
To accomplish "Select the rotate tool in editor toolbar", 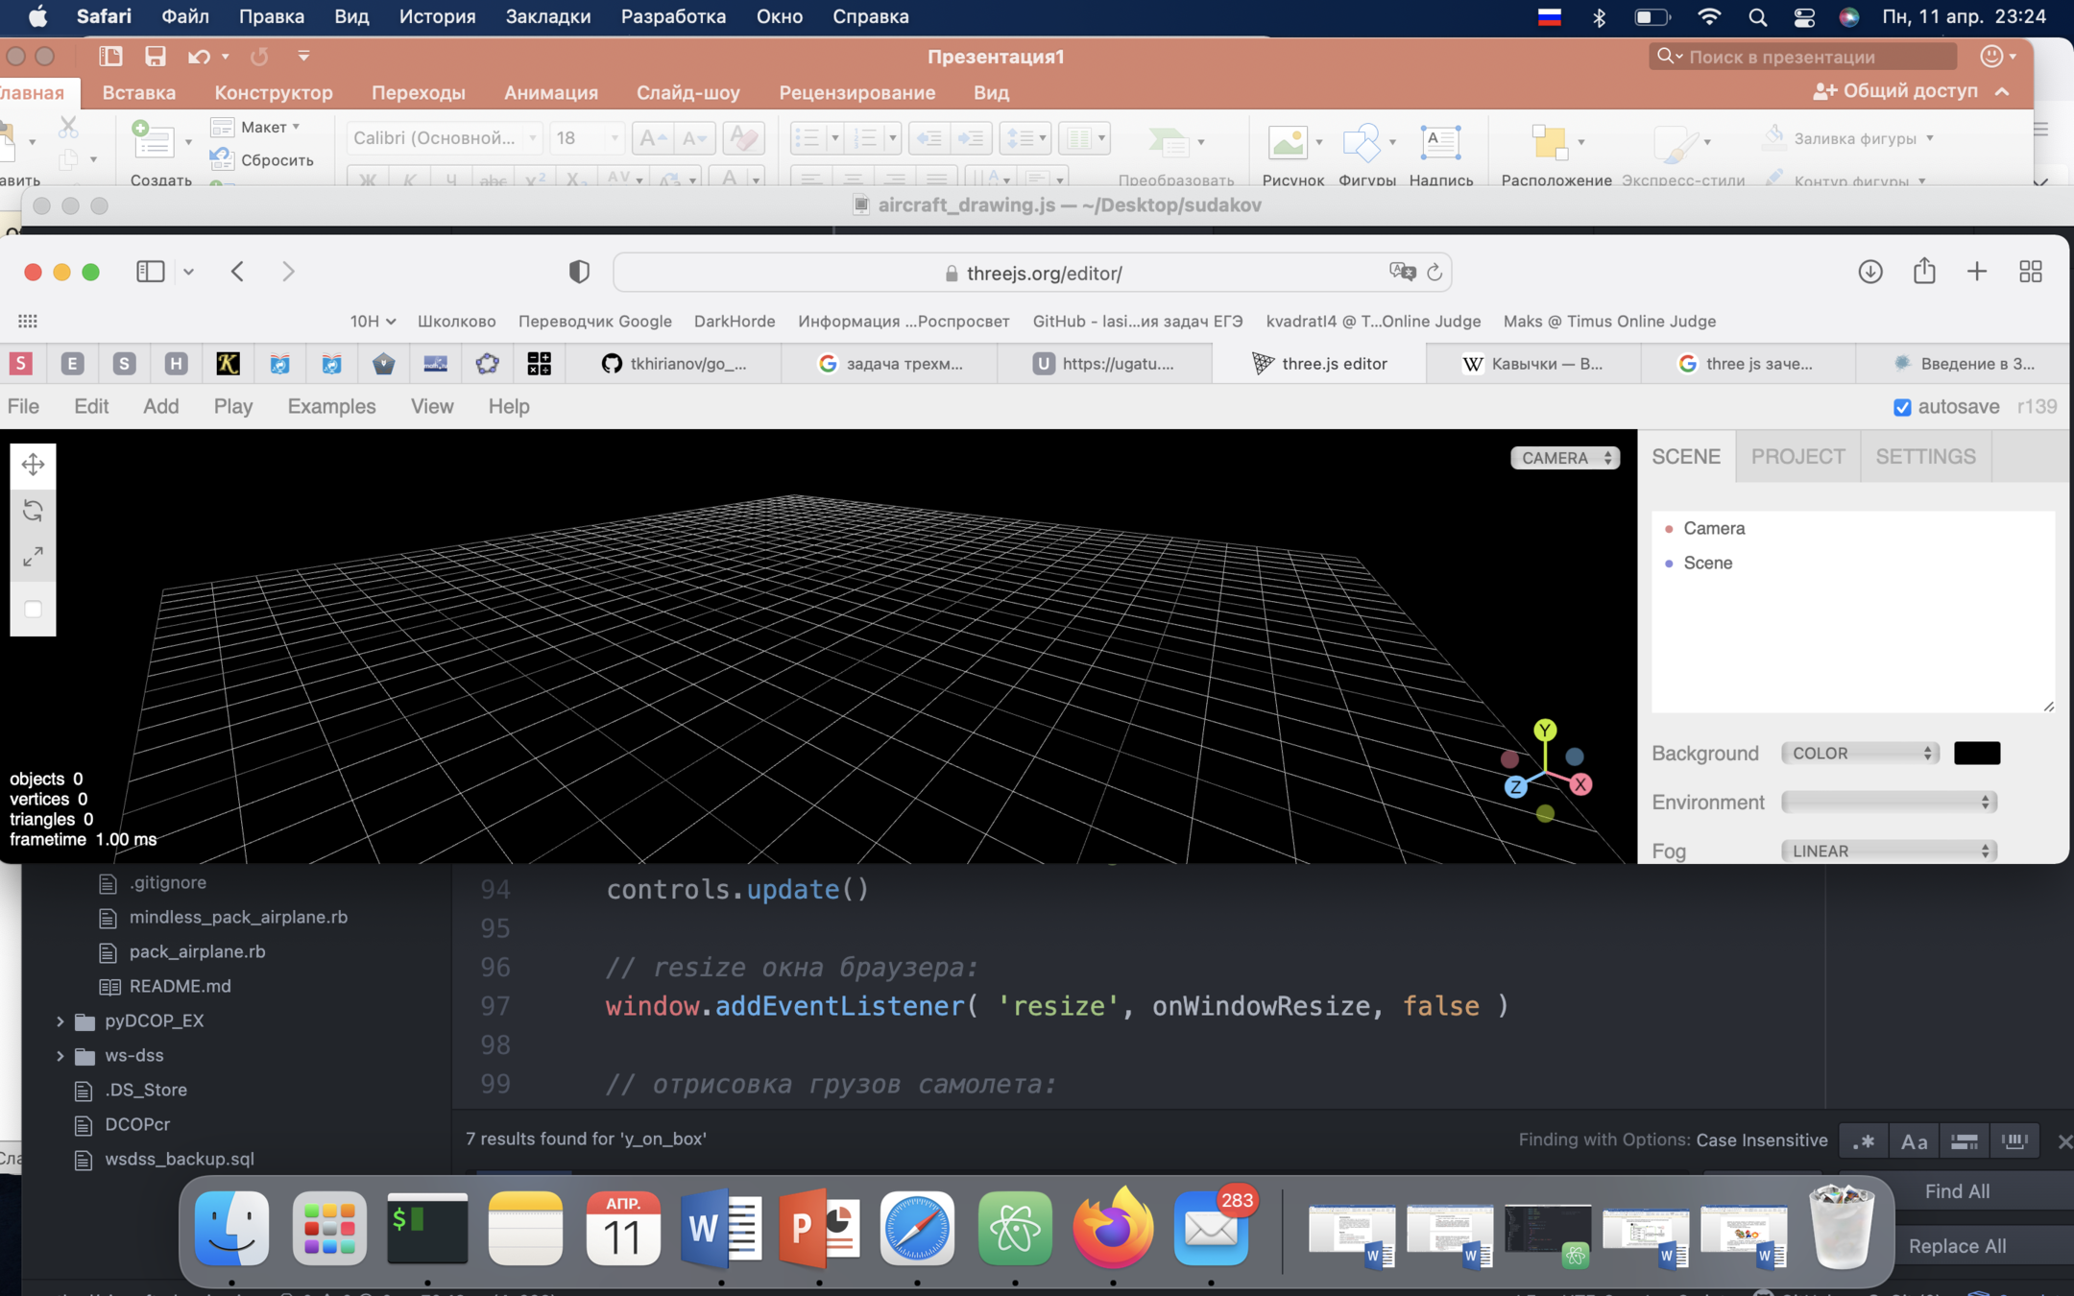I will coord(33,511).
